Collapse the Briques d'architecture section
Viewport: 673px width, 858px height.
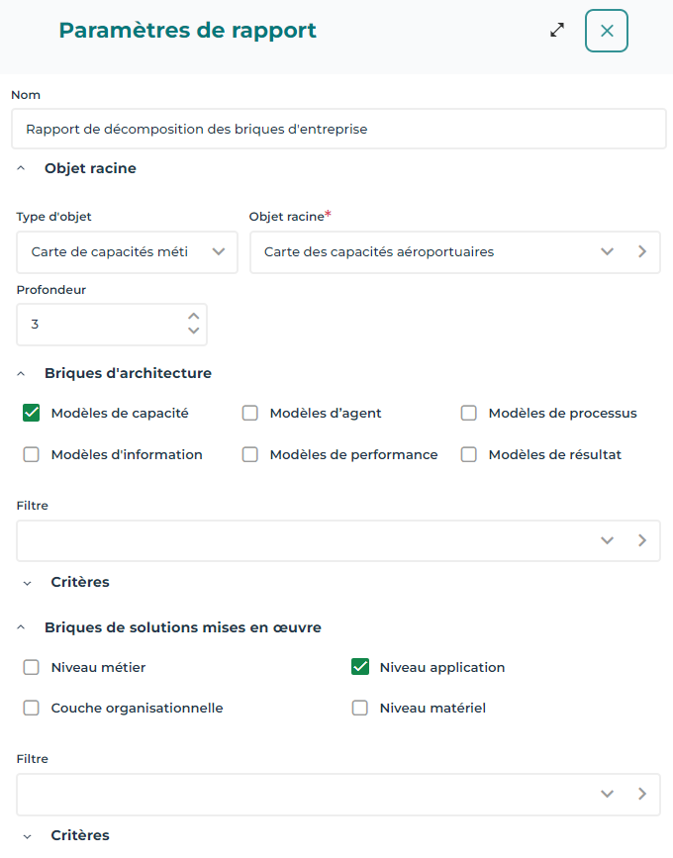pos(22,374)
